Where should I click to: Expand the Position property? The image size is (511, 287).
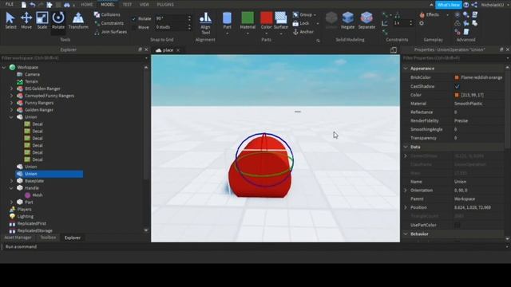406,207
